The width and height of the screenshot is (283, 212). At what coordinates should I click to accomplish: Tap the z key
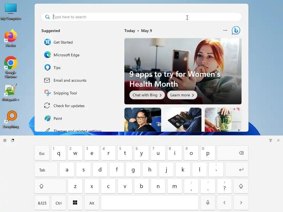[x=75, y=186]
